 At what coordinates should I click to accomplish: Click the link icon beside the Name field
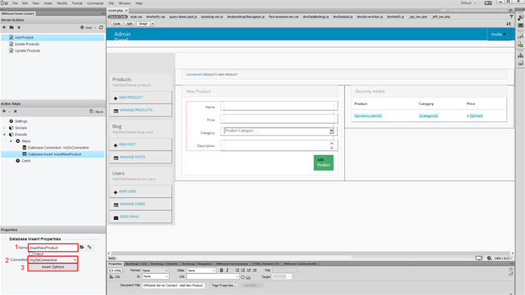[x=90, y=247]
